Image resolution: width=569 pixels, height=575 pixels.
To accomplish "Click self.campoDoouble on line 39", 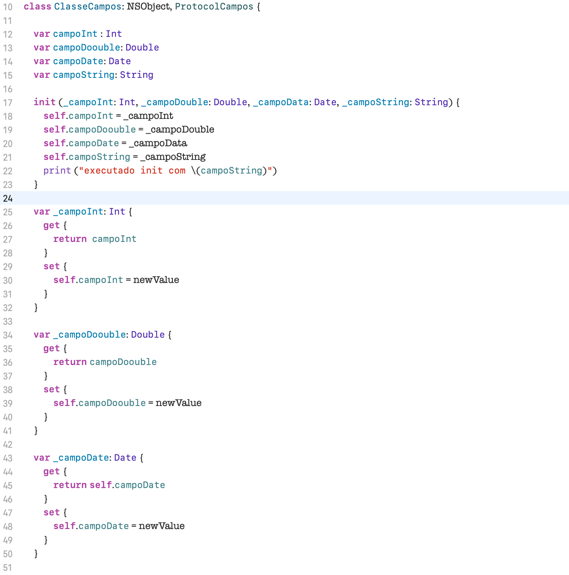I will pyautogui.click(x=100, y=403).
